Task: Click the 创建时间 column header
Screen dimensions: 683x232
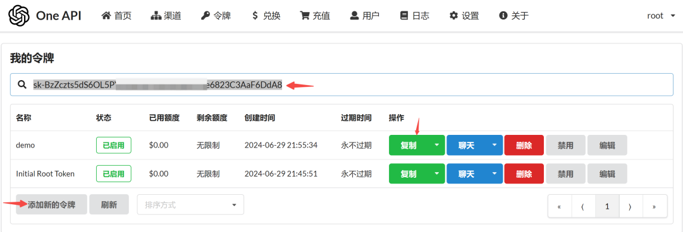Action: 260,118
